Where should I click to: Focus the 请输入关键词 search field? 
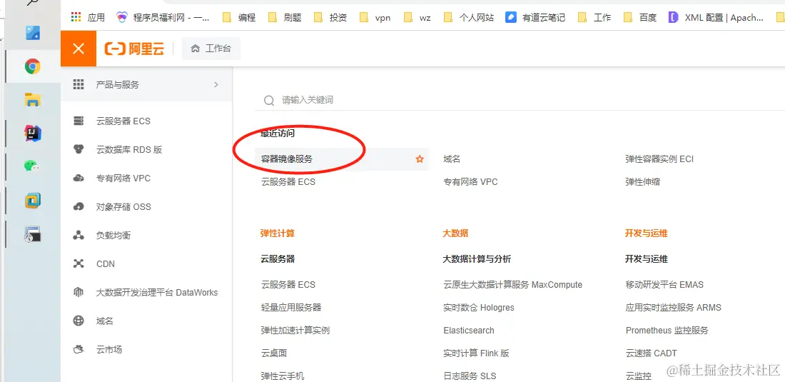tap(520, 100)
